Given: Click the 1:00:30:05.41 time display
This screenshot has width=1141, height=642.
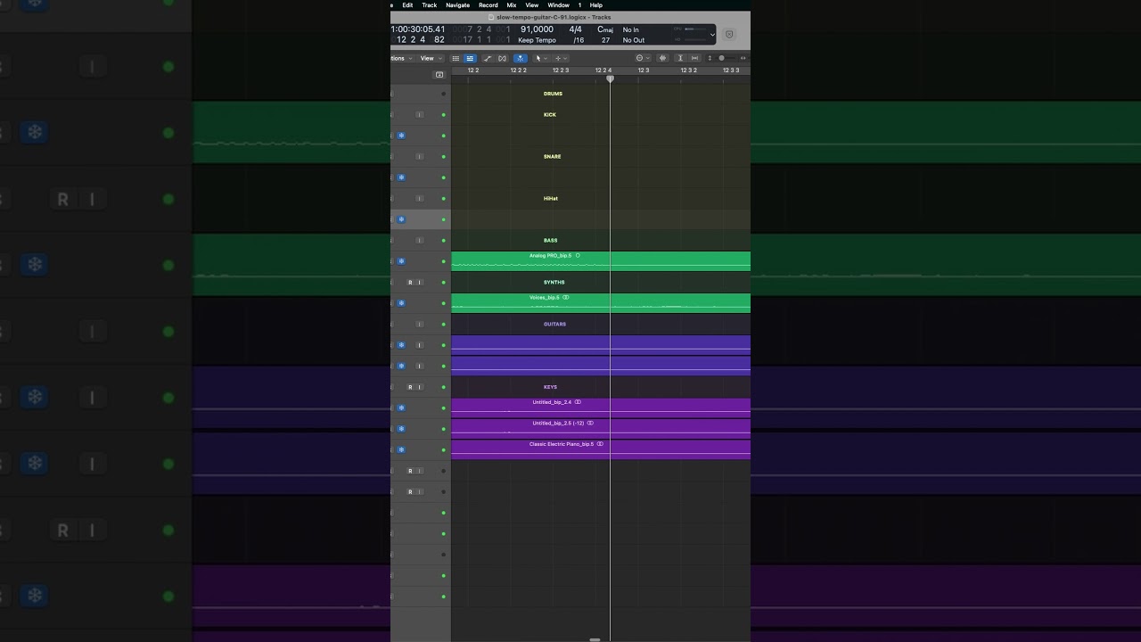Looking at the screenshot, I should 417,29.
